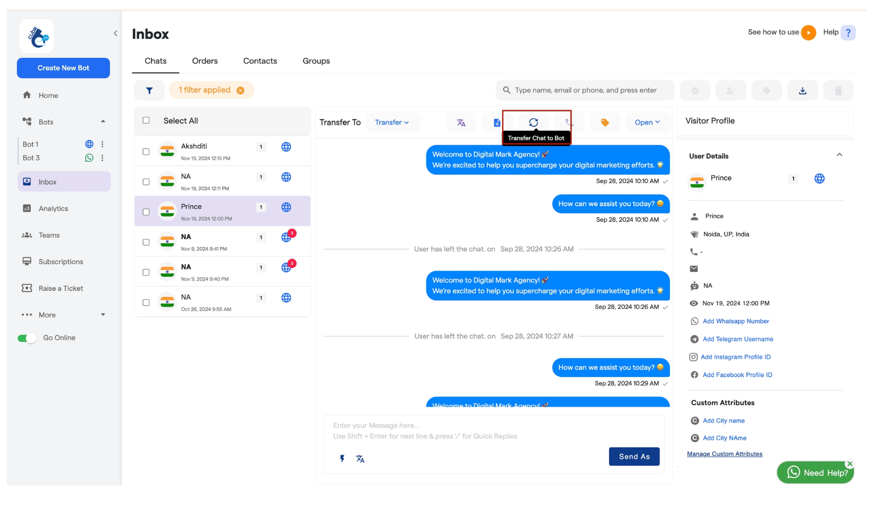
Task: Tick checkbox for NA chat Nov 9 9:41 PM
Action: click(x=146, y=242)
